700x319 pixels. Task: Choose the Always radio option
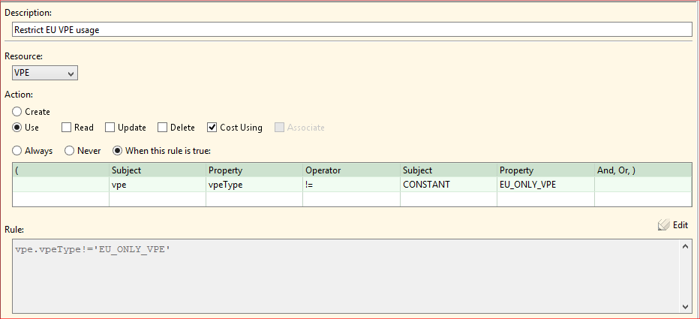point(17,150)
